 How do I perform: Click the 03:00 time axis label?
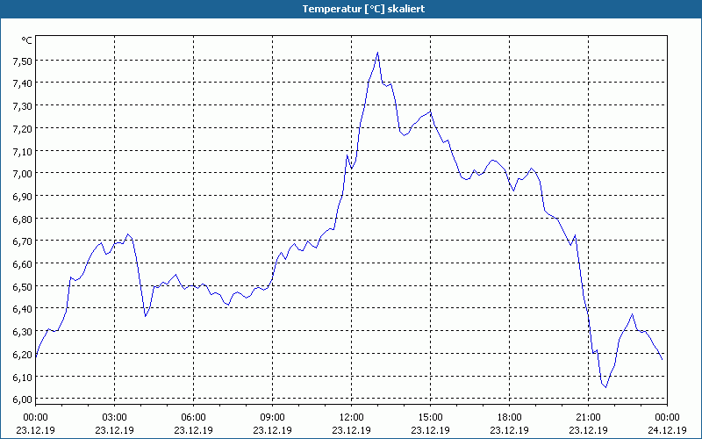tap(115, 418)
